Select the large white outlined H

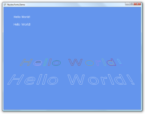click(x=16, y=79)
